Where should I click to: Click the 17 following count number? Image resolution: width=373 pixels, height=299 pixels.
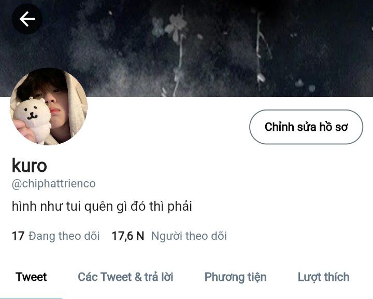tap(18, 236)
